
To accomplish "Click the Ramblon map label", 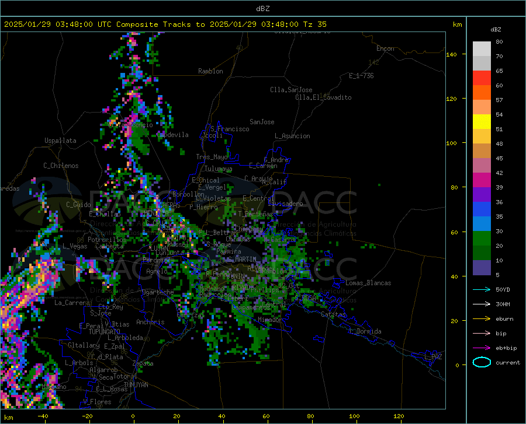I will (210, 71).
